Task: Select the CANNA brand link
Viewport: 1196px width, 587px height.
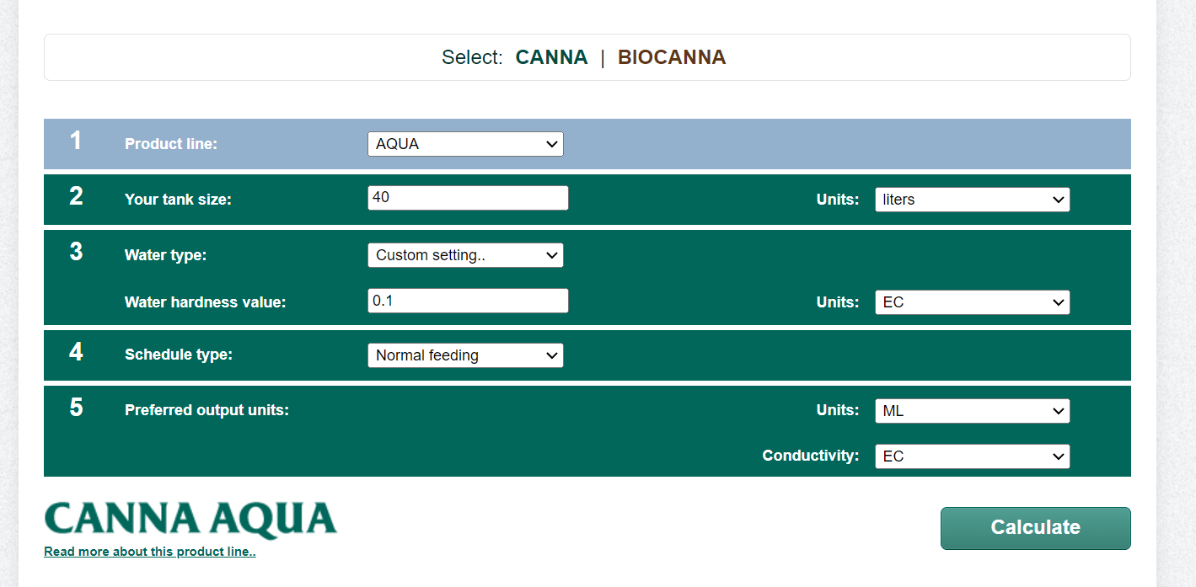Action: (x=551, y=57)
